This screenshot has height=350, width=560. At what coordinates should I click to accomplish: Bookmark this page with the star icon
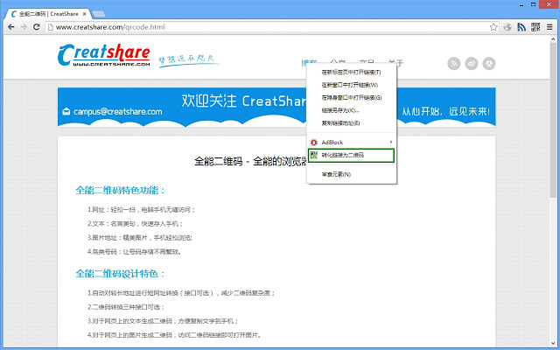(493, 27)
